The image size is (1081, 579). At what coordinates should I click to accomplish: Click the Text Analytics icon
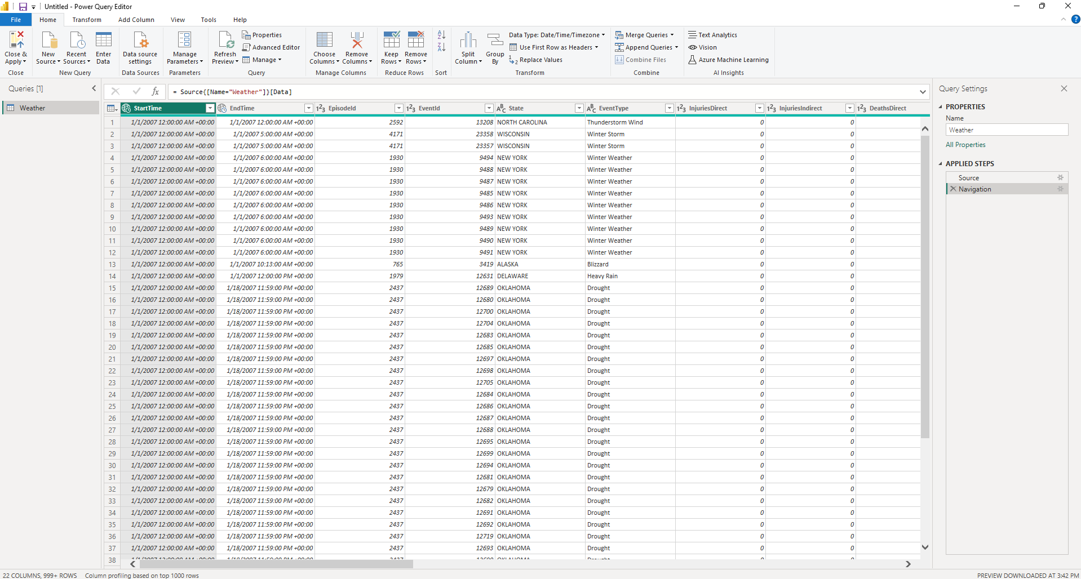(712, 34)
